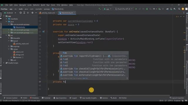
Task: Click the Stop red square icon
Action: tap(163, 9)
